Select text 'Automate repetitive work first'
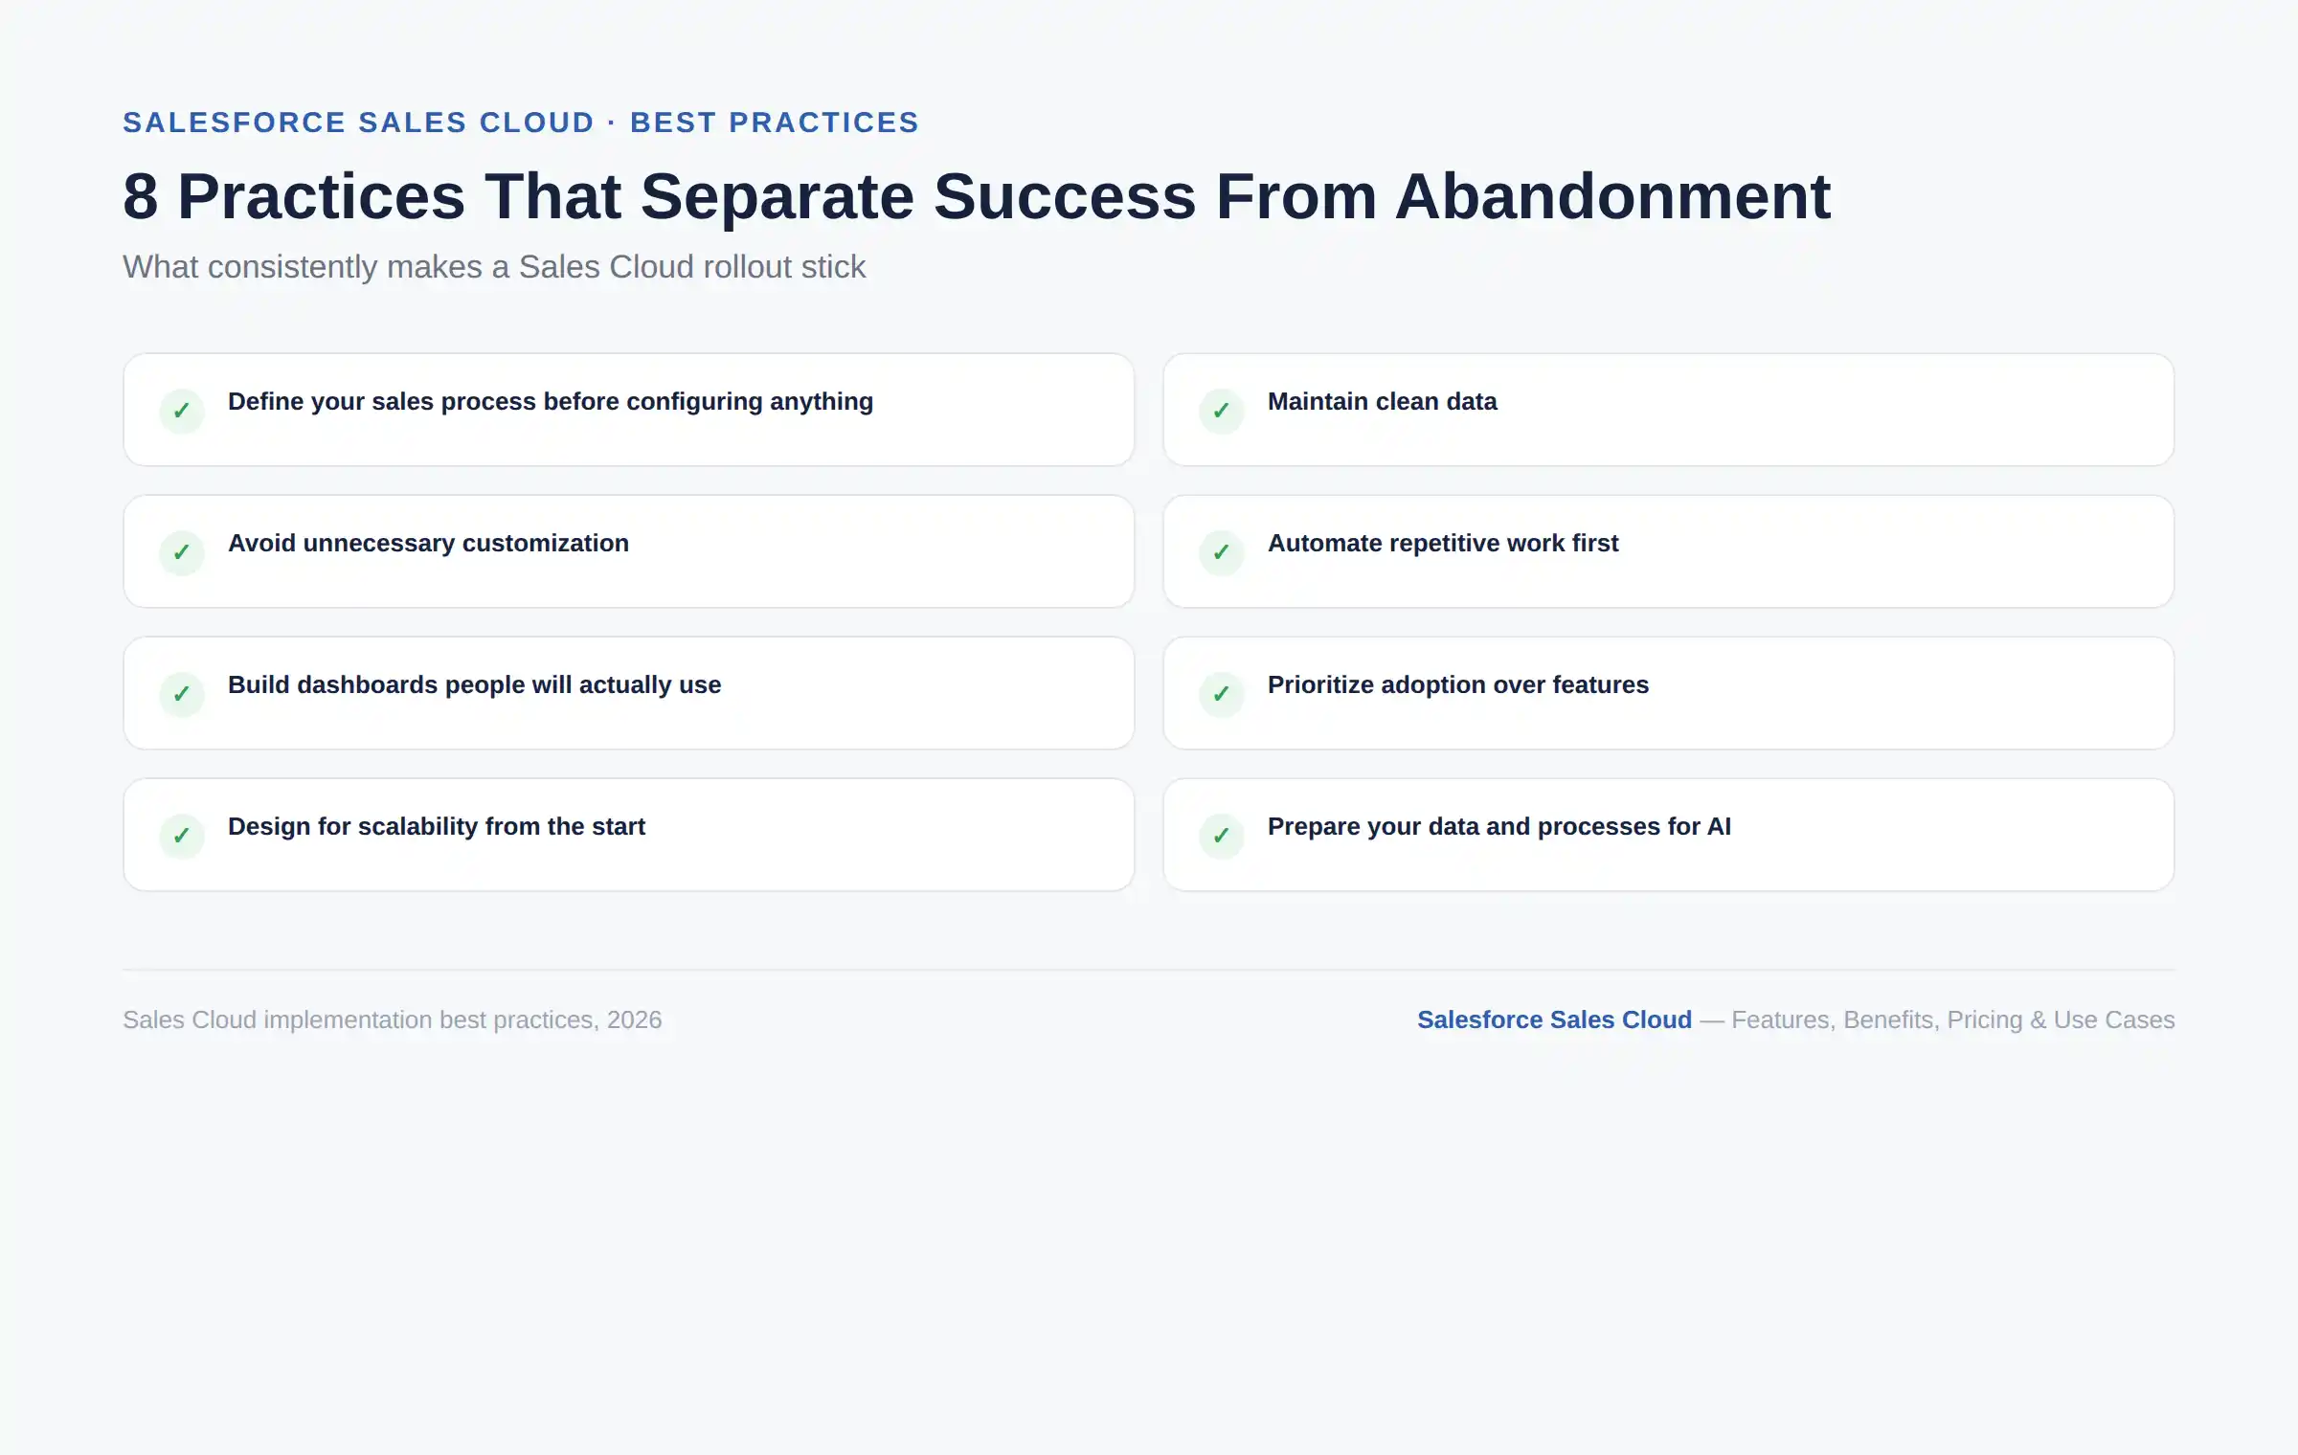This screenshot has height=1455, width=2298. [1443, 544]
